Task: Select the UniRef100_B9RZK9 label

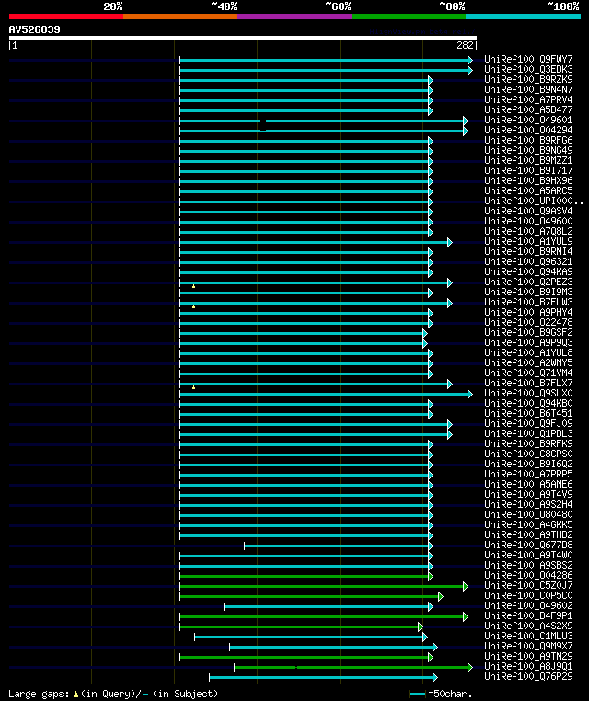Action: point(528,79)
